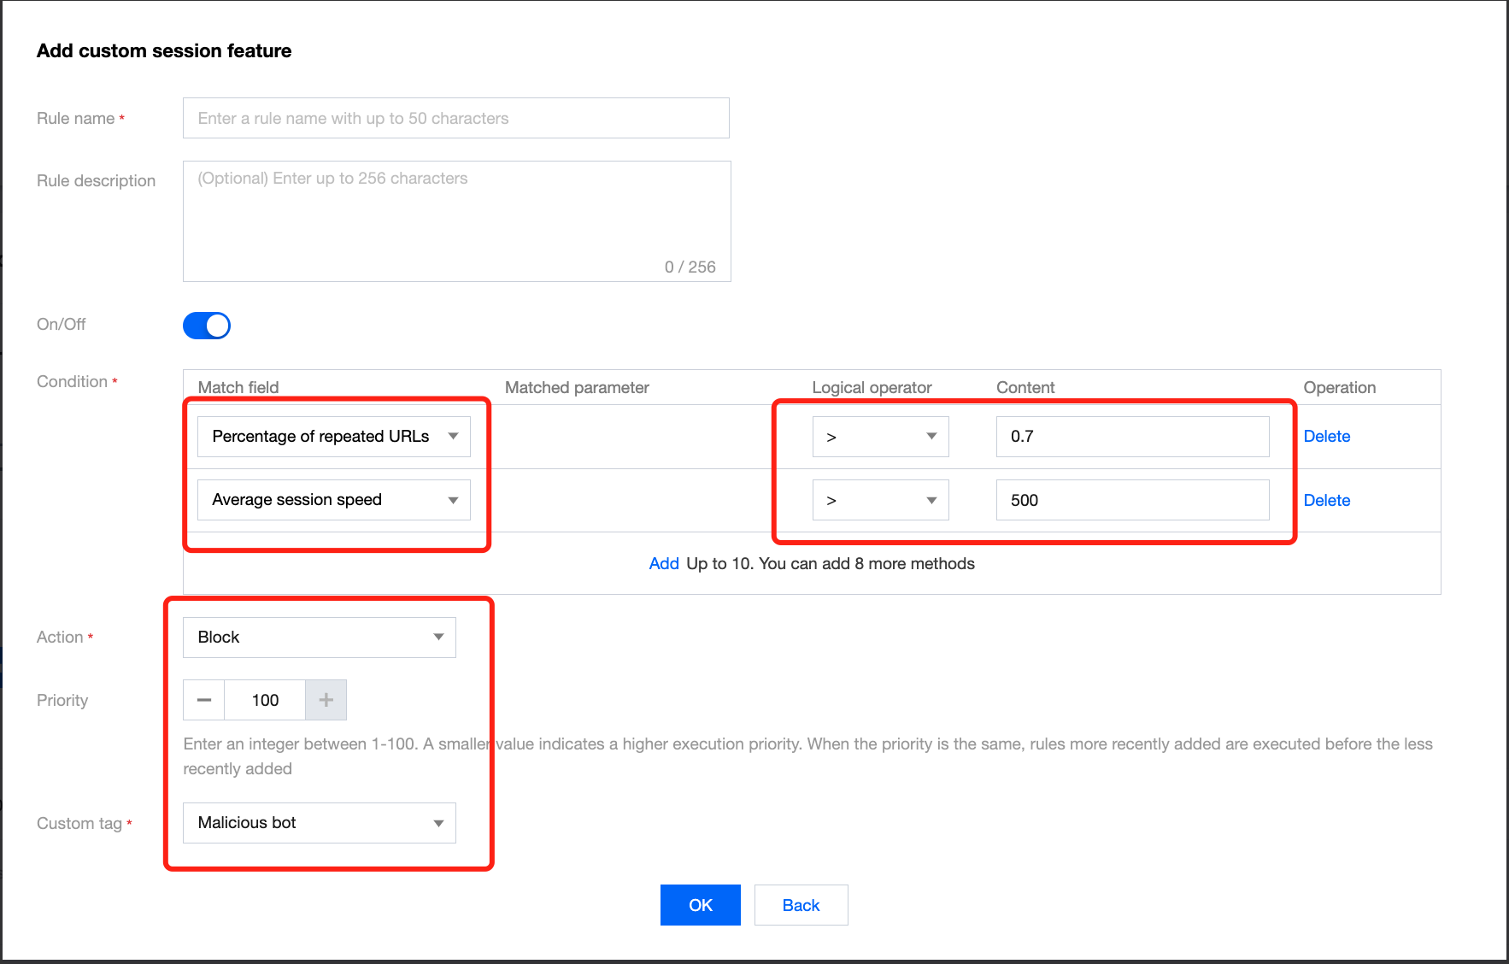Click the Match field column header

(238, 387)
